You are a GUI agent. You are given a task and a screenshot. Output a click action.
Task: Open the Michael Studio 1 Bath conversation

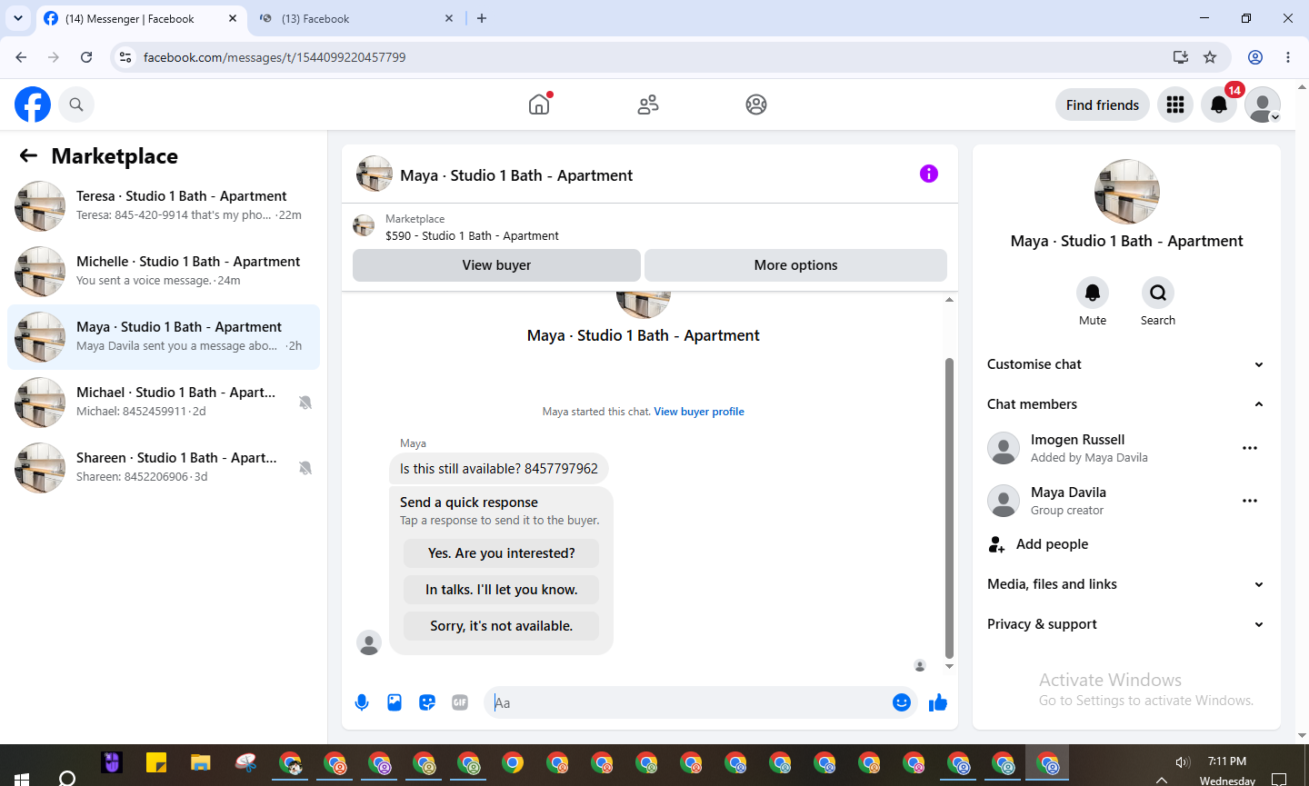(164, 403)
